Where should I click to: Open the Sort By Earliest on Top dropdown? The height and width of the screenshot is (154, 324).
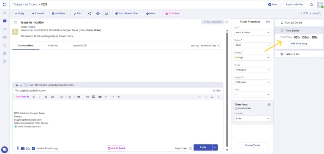point(210,46)
